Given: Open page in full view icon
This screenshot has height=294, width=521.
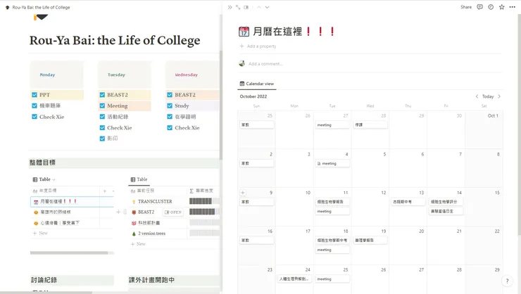Looking at the screenshot, I should pyautogui.click(x=238, y=7).
